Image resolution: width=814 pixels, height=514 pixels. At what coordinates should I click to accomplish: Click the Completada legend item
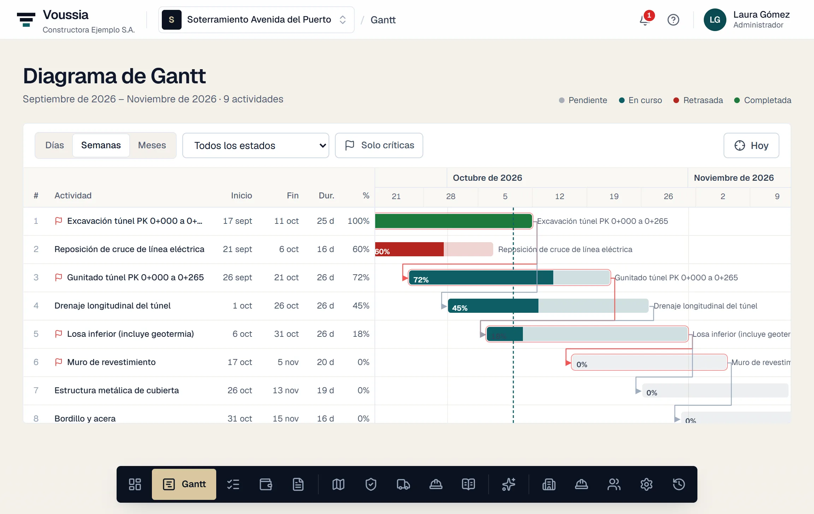763,100
